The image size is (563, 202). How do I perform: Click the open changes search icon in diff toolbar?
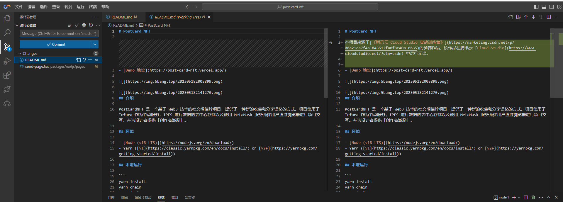[x=518, y=17]
